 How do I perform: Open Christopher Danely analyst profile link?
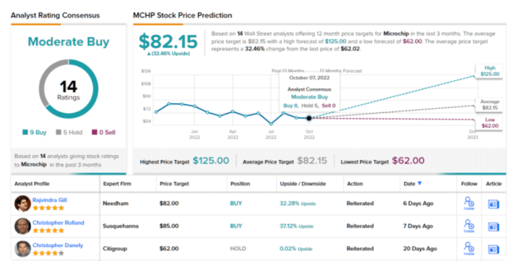click(x=58, y=244)
